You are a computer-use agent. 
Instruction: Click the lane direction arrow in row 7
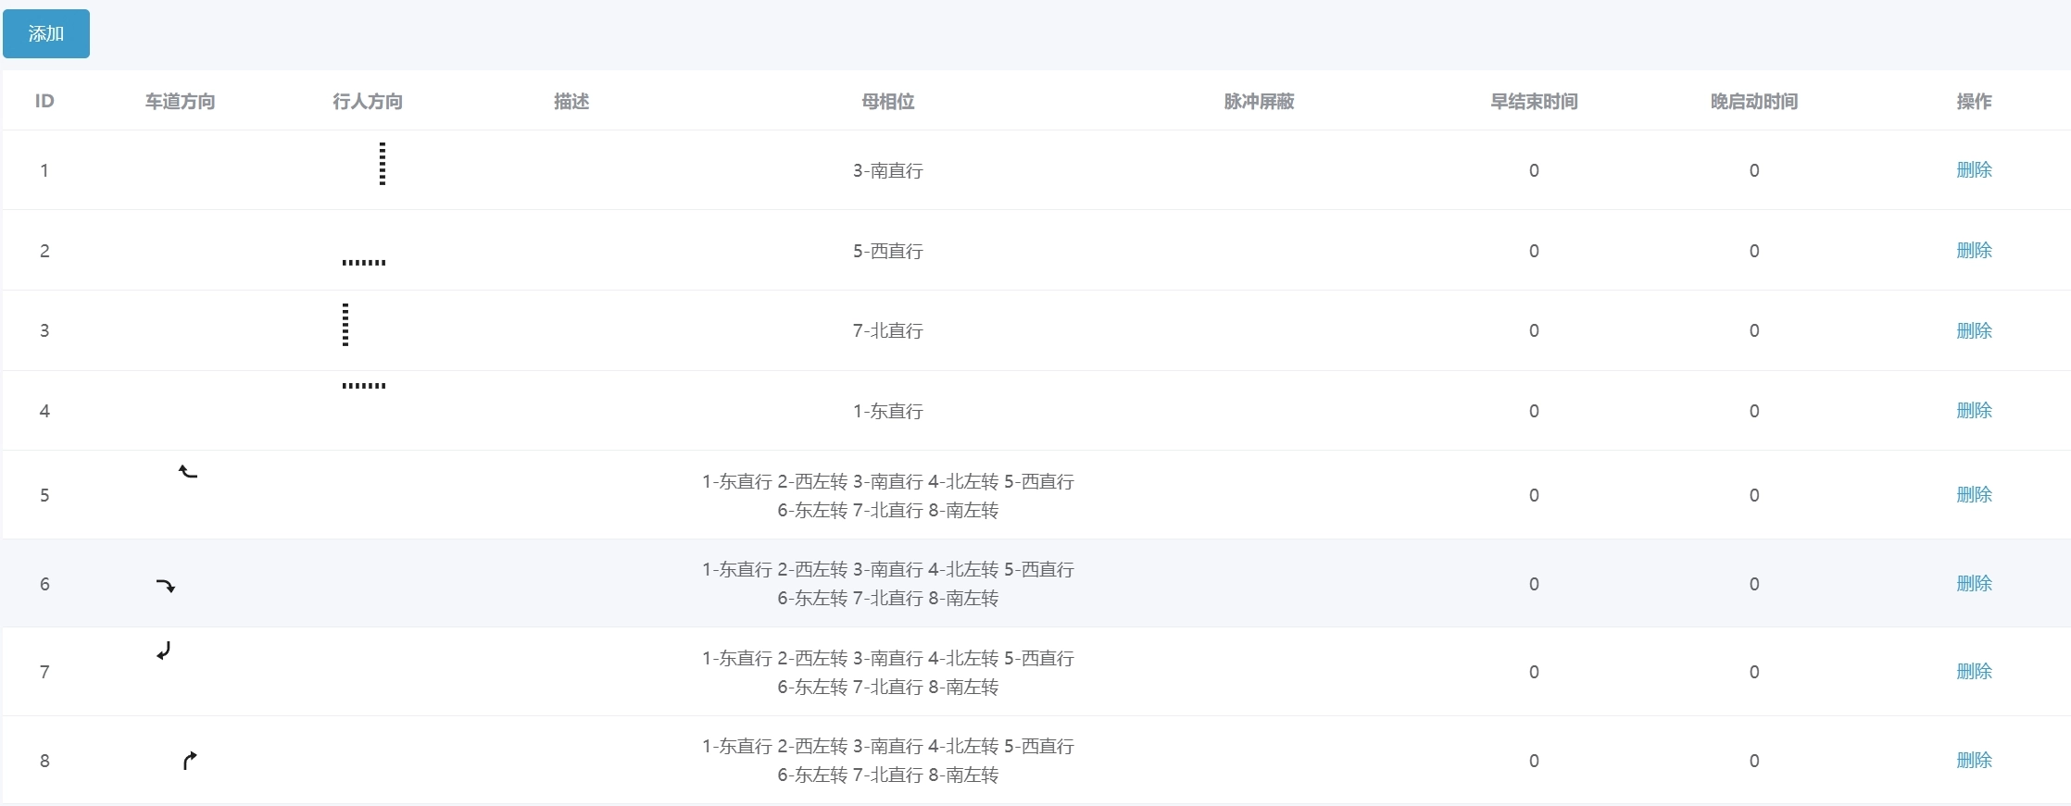pyautogui.click(x=164, y=651)
